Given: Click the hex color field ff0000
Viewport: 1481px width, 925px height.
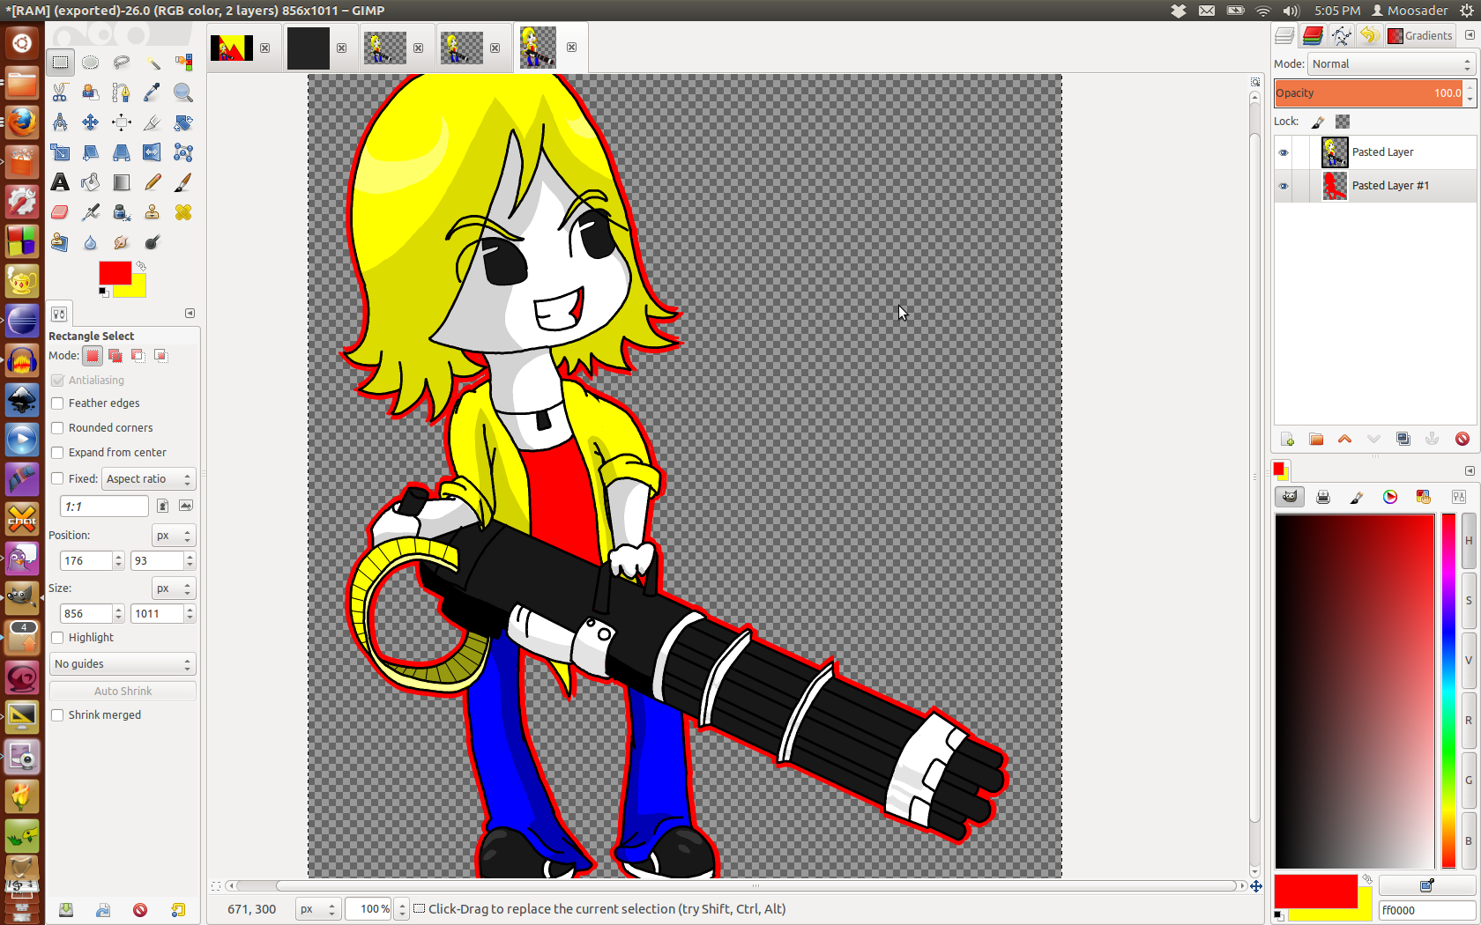Looking at the screenshot, I should pos(1425,910).
